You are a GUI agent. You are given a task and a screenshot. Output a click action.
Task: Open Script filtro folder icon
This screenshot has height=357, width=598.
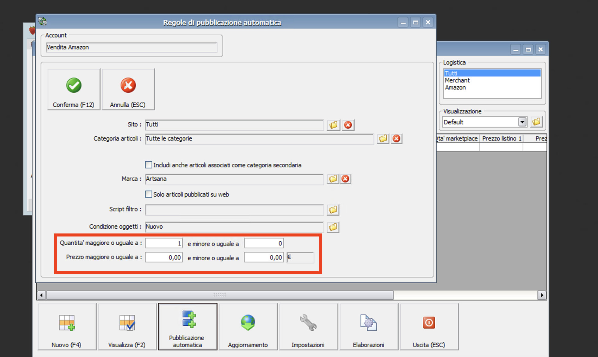click(x=333, y=210)
